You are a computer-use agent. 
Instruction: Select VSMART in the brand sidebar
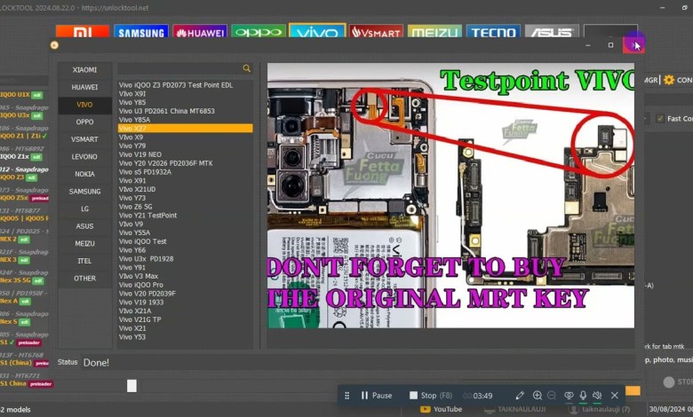85,139
